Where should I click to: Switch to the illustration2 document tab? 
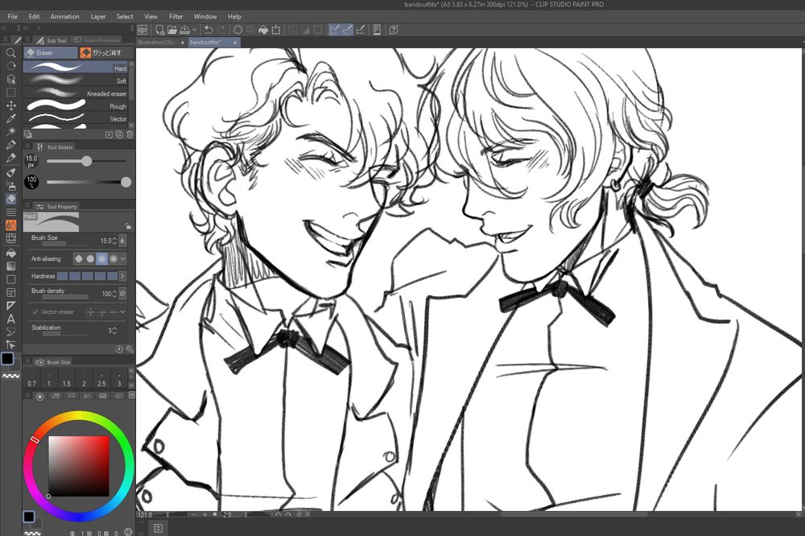[161, 42]
